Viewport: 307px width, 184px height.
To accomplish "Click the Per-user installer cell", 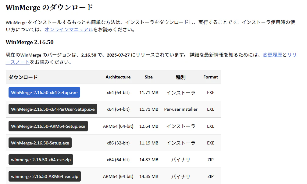I will pos(181,109).
